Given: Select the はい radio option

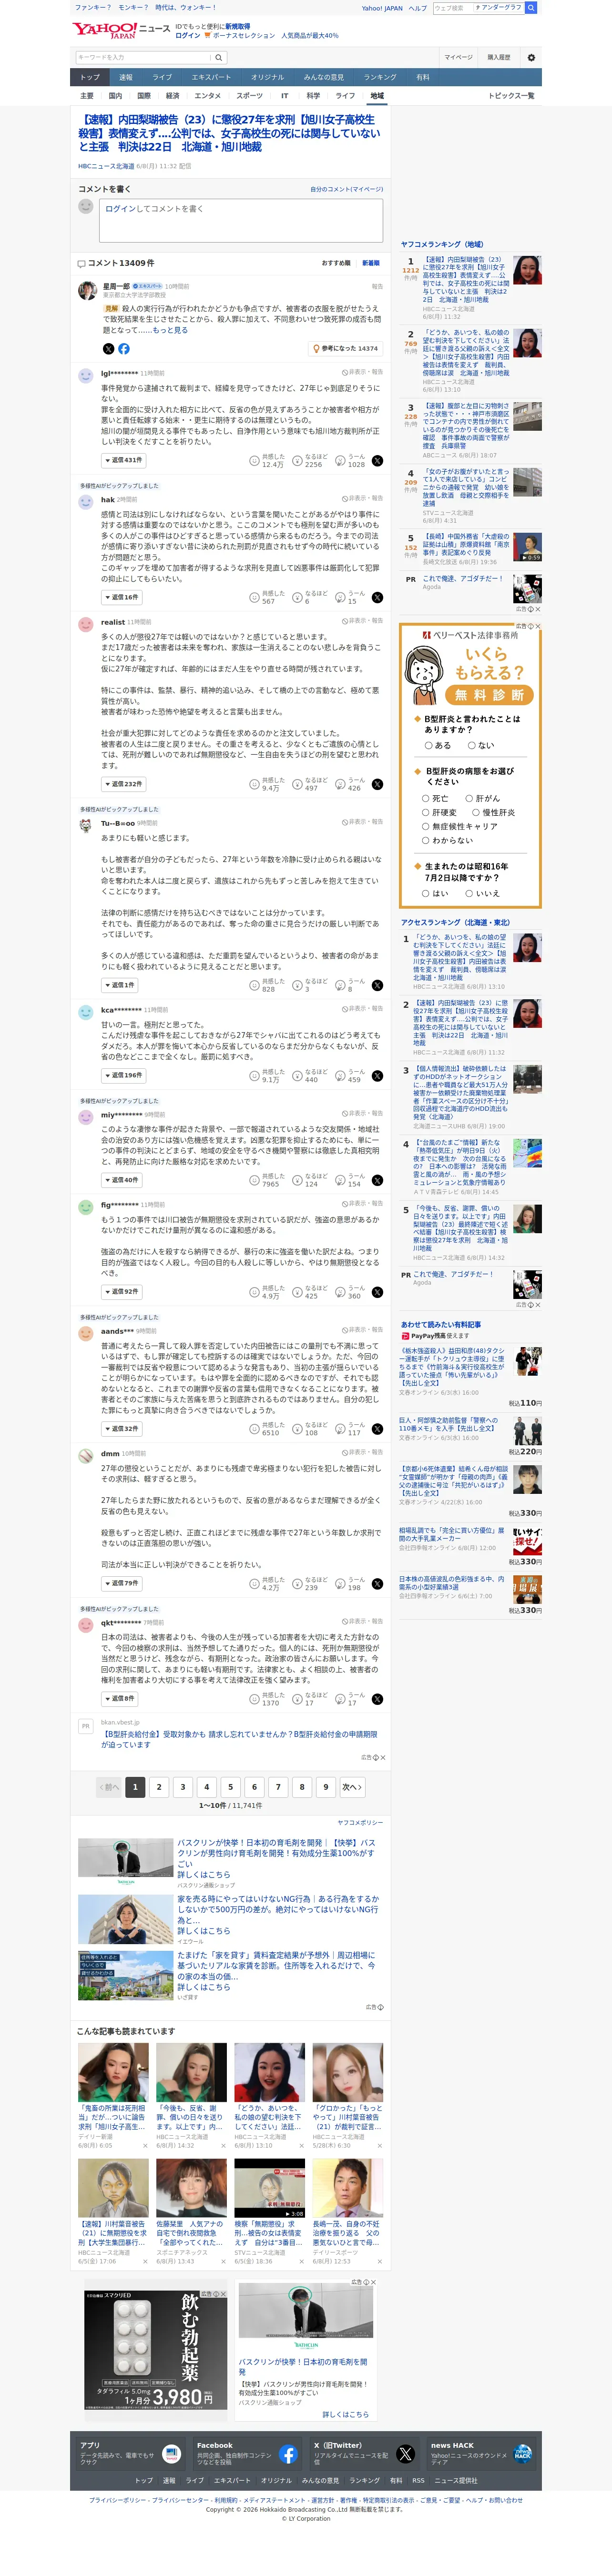Looking at the screenshot, I should [426, 893].
